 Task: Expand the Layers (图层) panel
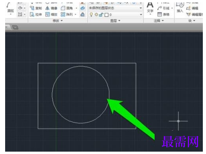click(115, 21)
